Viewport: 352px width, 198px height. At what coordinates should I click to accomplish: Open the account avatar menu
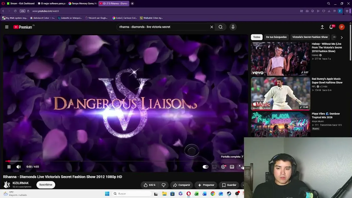(x=342, y=27)
